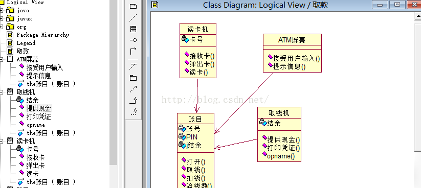Select the账目 role under 读卡机 in tree

pyautogui.click(x=51, y=181)
